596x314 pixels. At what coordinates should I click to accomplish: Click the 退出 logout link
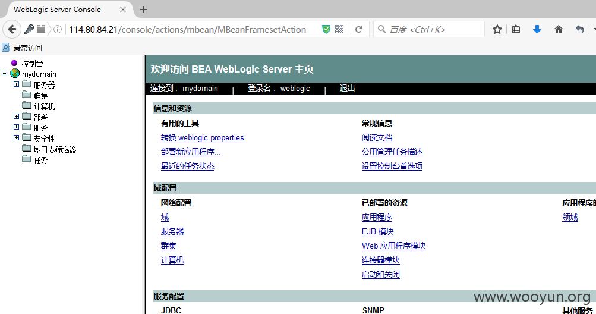tap(347, 88)
